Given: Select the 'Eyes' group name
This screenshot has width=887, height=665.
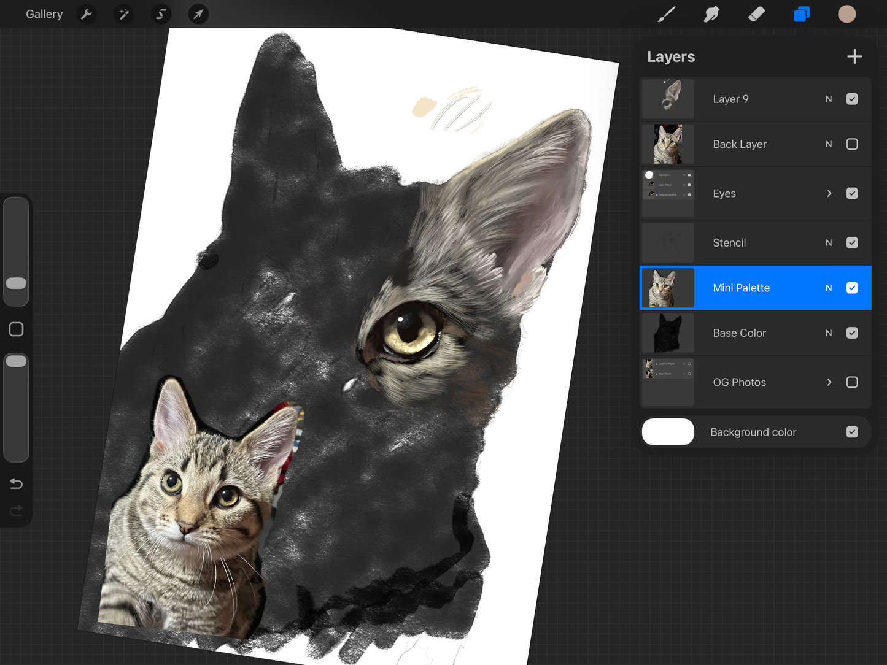Looking at the screenshot, I should point(724,193).
